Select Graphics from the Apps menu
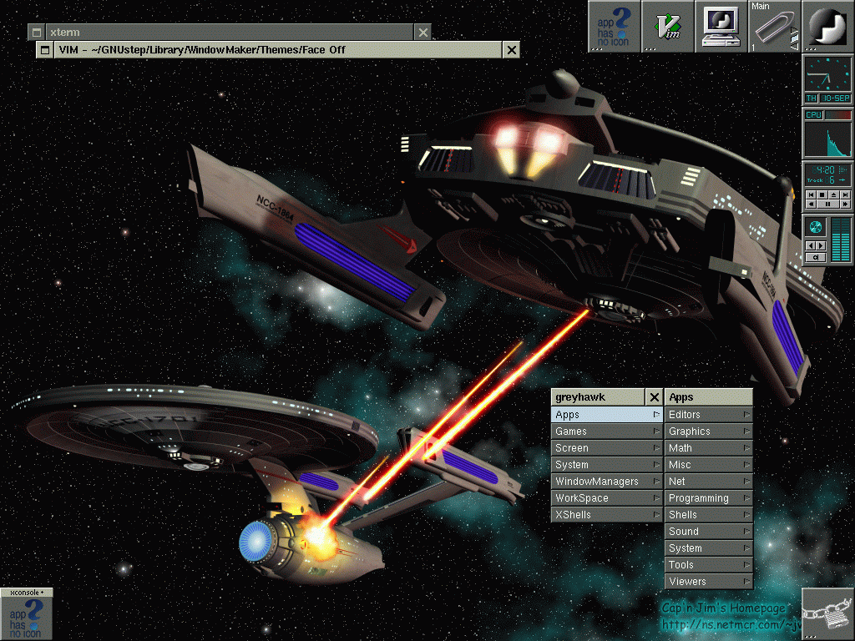This screenshot has height=641, width=855. pos(709,432)
